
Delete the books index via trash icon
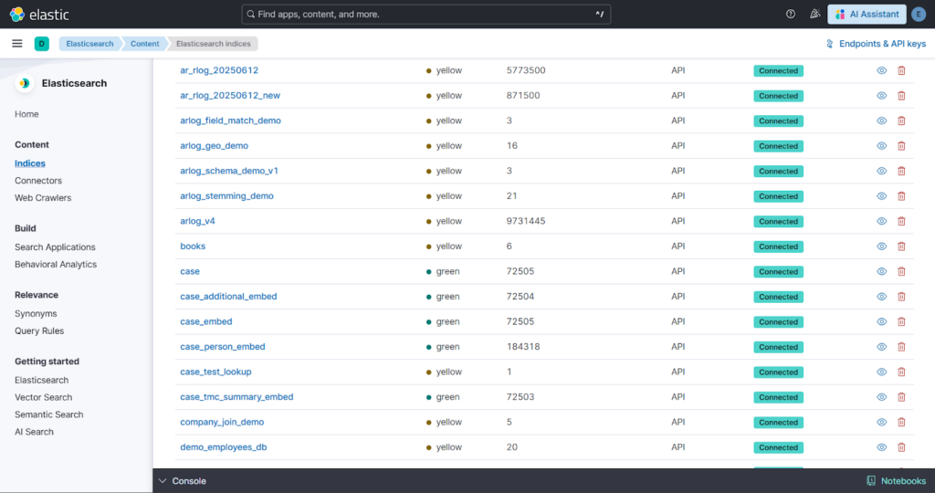pyautogui.click(x=901, y=246)
